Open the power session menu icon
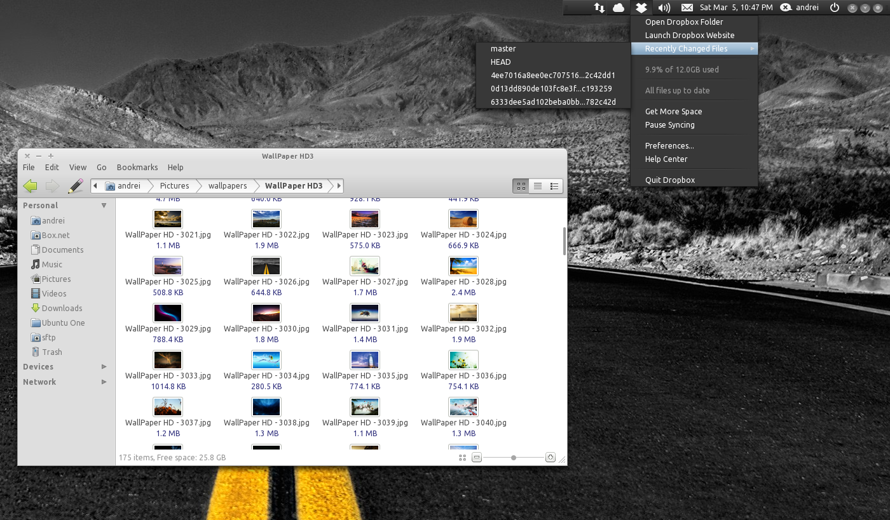Viewport: 890px width, 520px height. coord(835,8)
